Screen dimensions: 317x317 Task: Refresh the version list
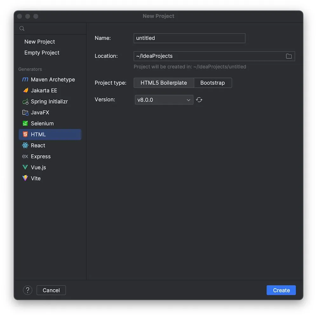click(199, 100)
